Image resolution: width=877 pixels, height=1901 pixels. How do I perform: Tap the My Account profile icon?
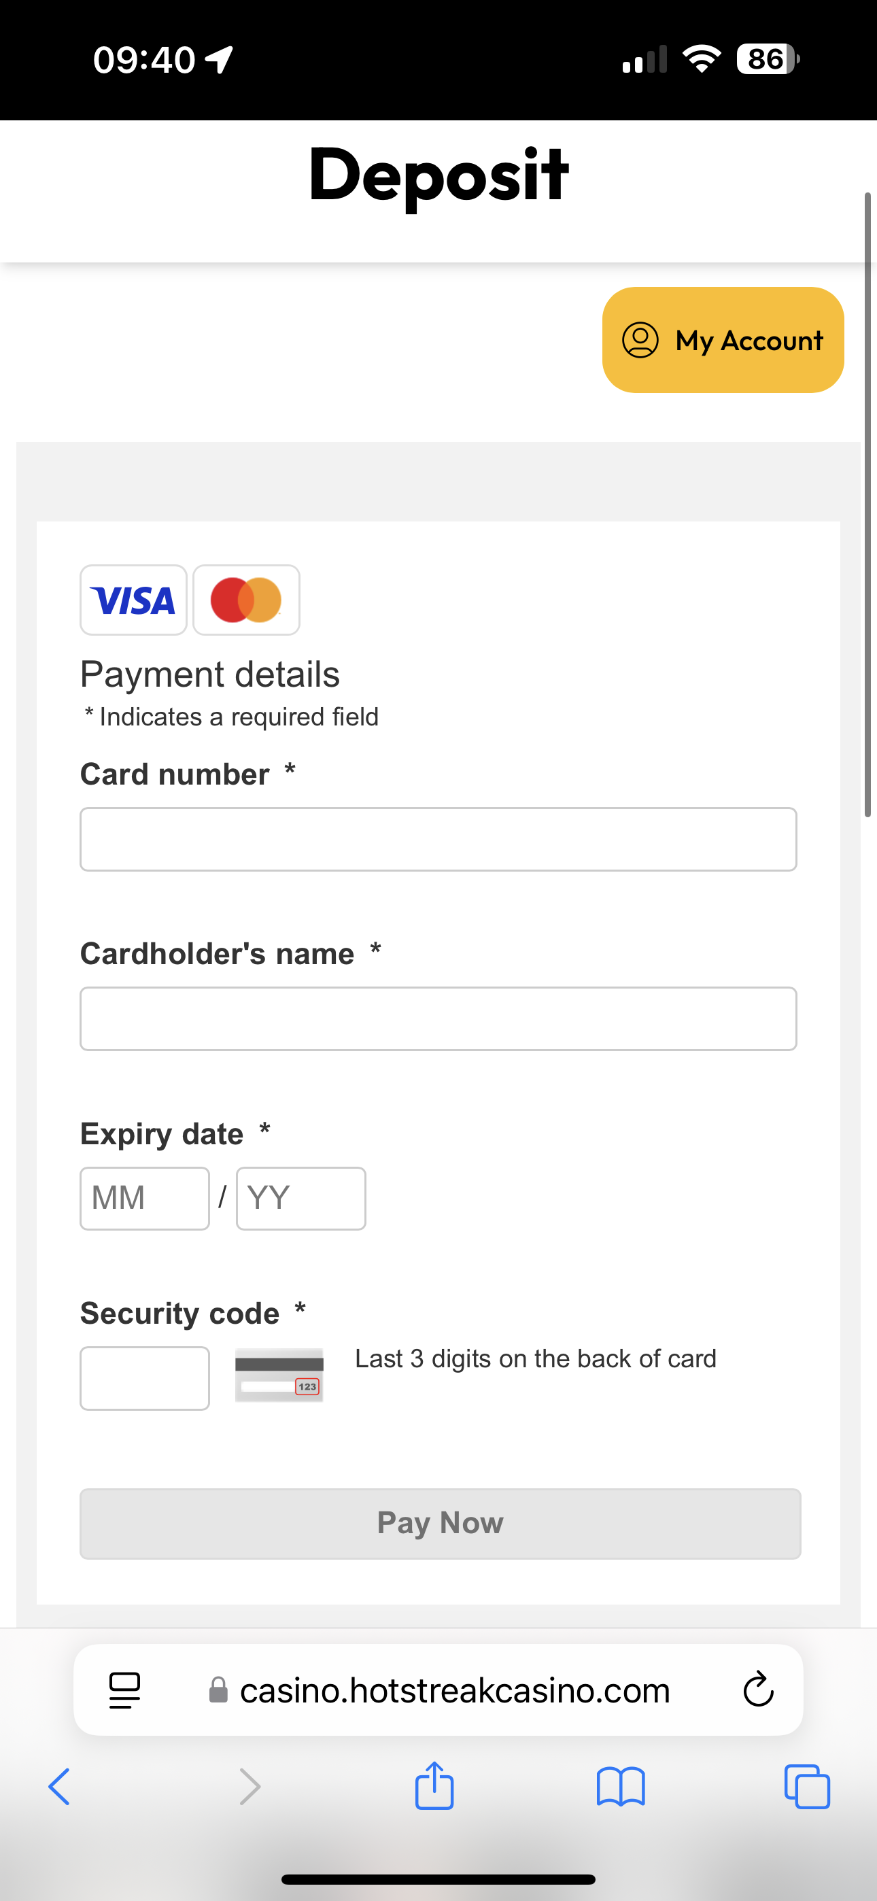(x=640, y=340)
